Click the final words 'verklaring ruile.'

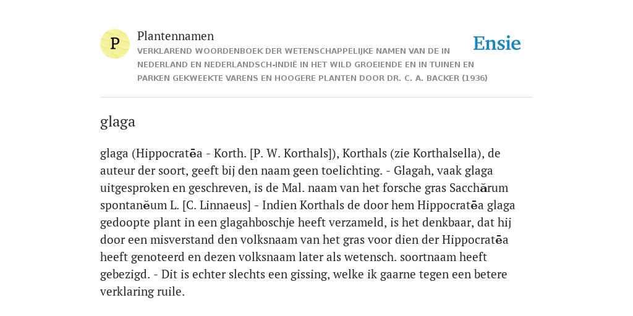click(x=143, y=292)
